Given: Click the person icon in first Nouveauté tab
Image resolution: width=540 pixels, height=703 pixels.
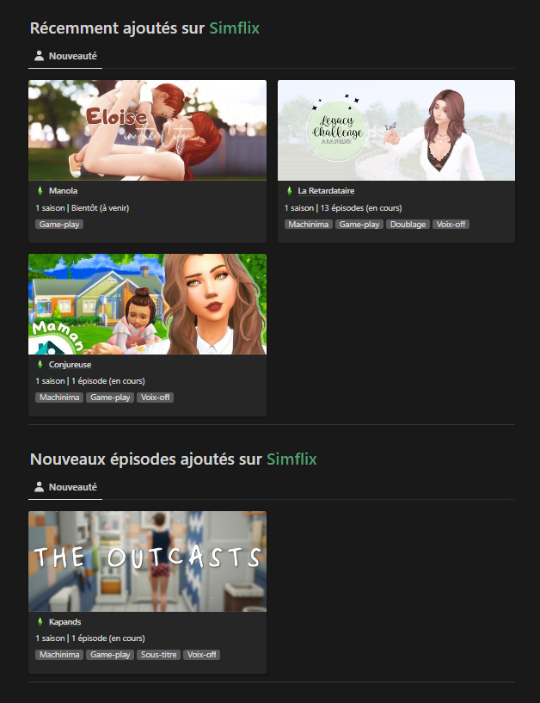Looking at the screenshot, I should pyautogui.click(x=40, y=56).
